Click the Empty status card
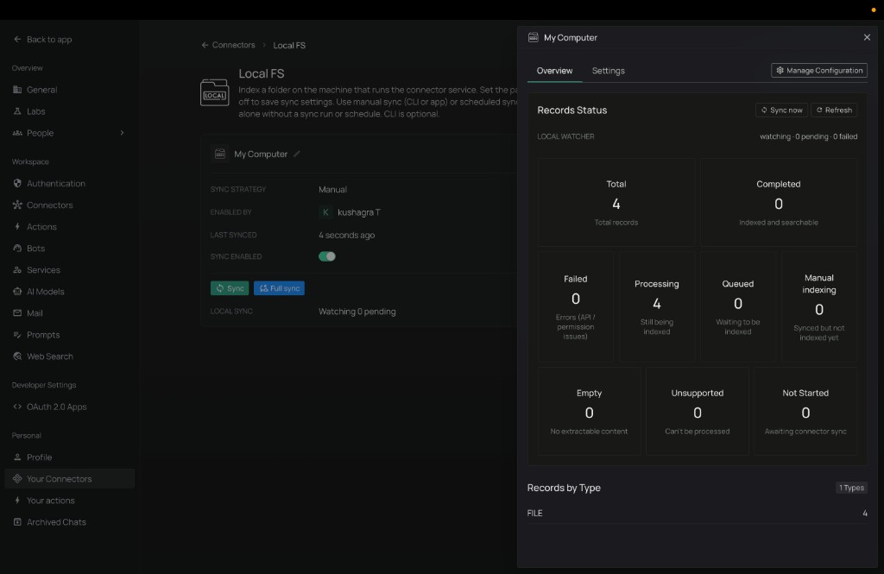884x574 pixels. [589, 411]
